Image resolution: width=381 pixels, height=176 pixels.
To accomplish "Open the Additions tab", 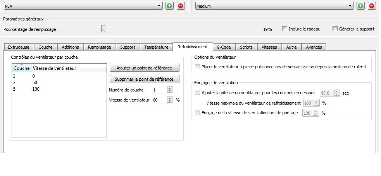I will click(70, 47).
